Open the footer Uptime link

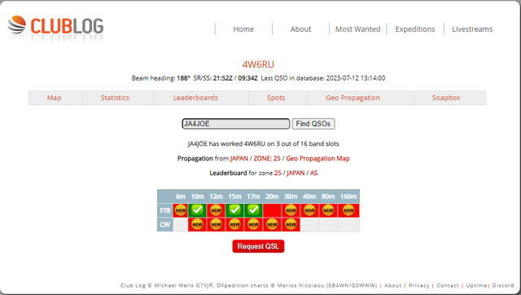coord(476,285)
